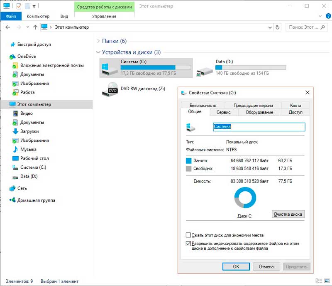
Task: Uncheck Разрешить индексировать содержимое файлов
Action: coord(188,244)
